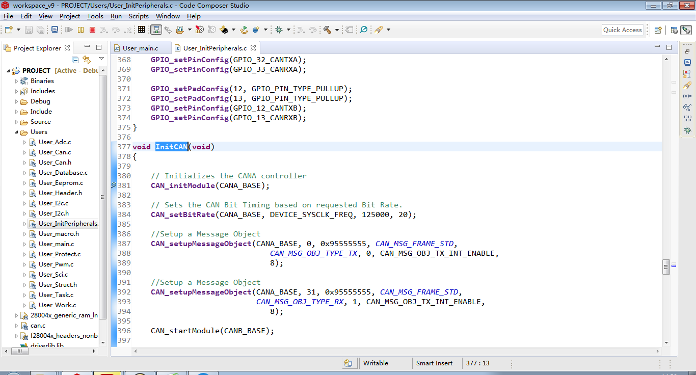Open the Console view icon in right trim
Screen dimensions: 696x375
pos(687,62)
